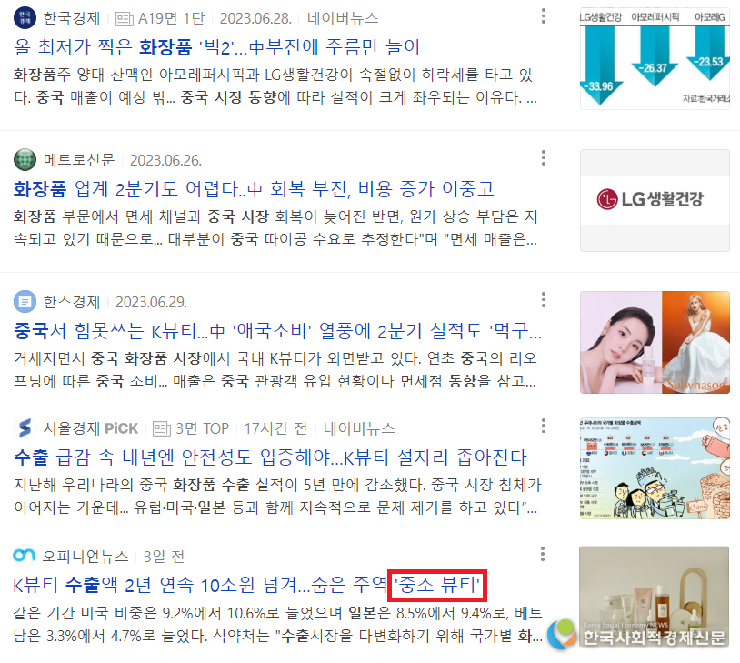The width and height of the screenshot is (740, 663).
Task: Open the more options menu for 서울경제 article
Action: click(544, 426)
